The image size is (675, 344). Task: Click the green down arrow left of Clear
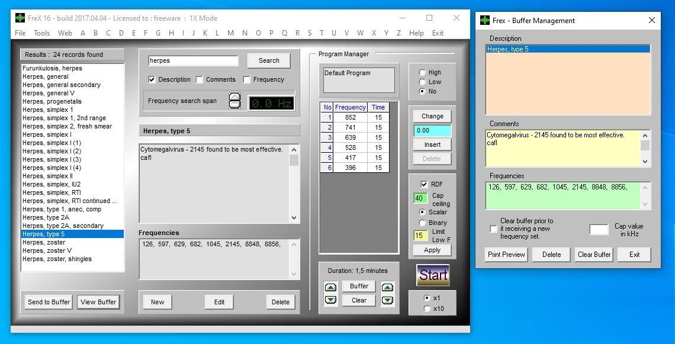point(330,300)
